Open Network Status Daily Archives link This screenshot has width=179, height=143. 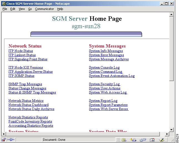pyautogui.click(x=31, y=109)
